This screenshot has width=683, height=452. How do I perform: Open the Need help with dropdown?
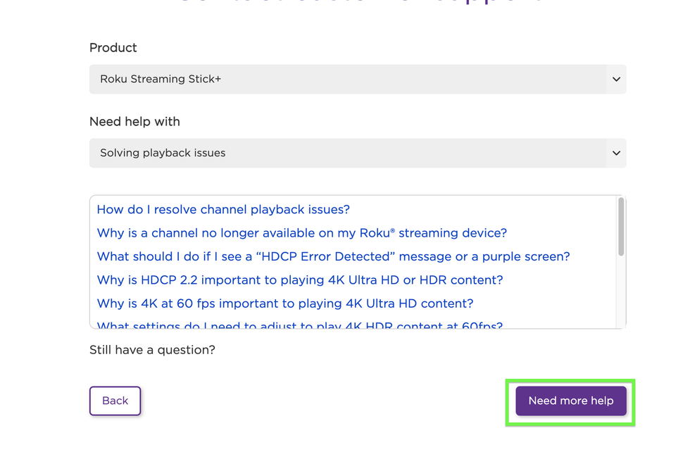click(x=358, y=153)
